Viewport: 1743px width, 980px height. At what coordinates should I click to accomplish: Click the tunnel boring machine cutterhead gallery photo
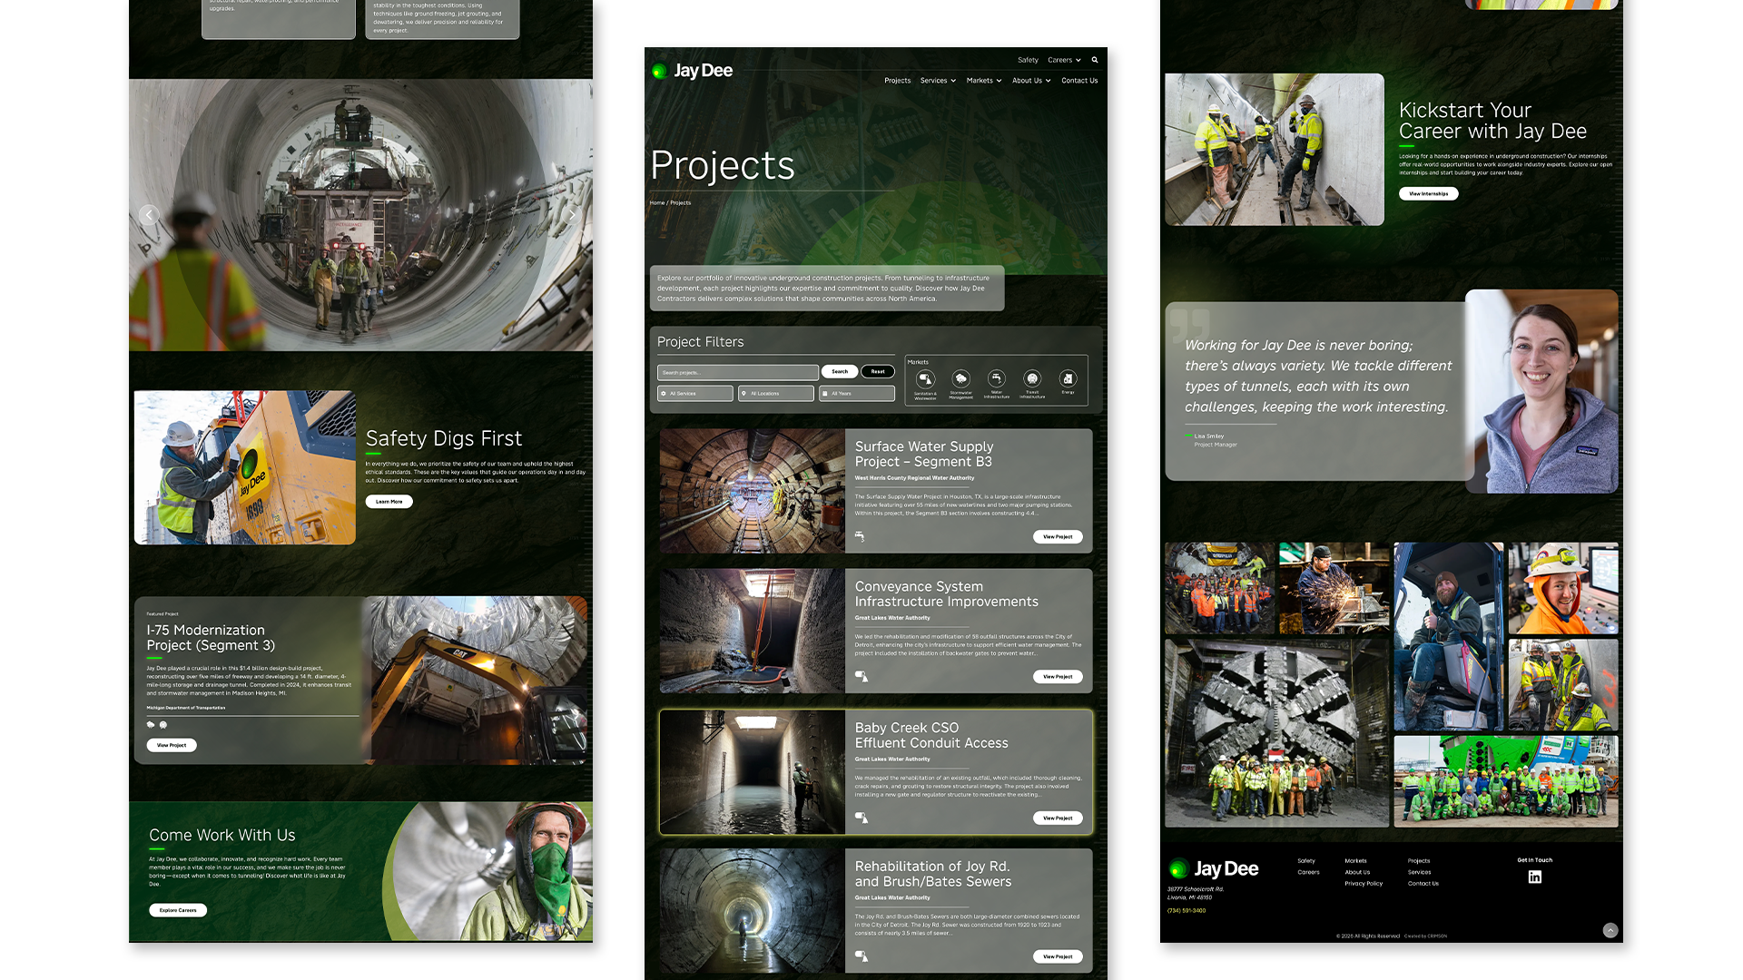click(x=1276, y=733)
